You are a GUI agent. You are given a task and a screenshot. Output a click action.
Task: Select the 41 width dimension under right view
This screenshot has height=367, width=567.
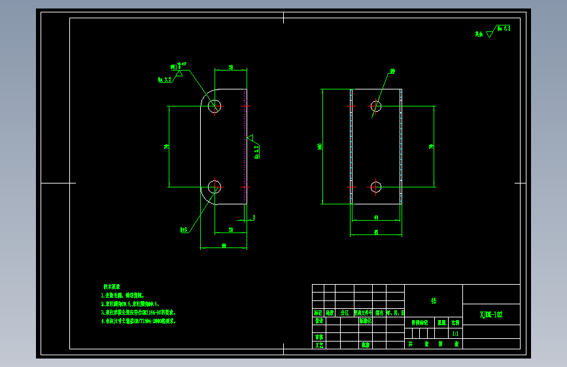[x=376, y=217]
